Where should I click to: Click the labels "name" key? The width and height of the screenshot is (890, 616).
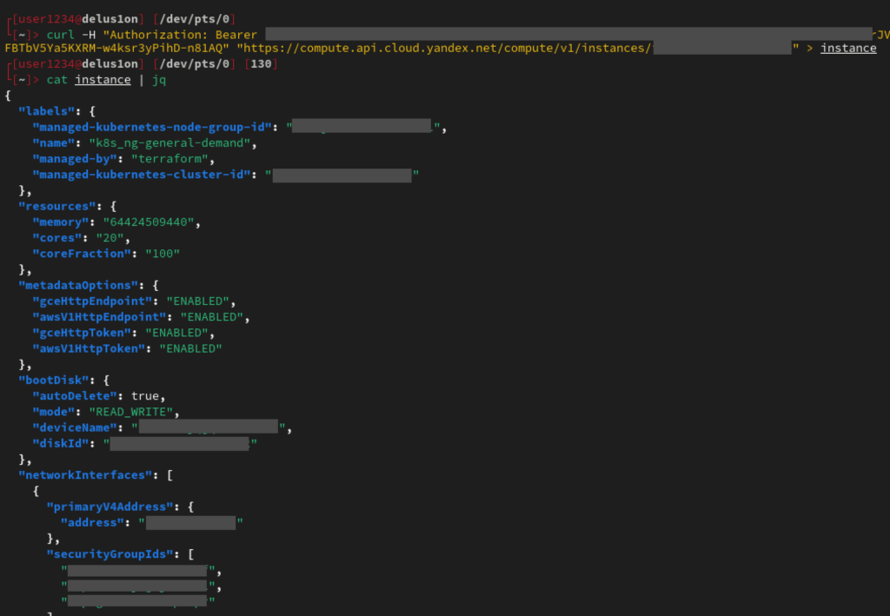pos(53,143)
